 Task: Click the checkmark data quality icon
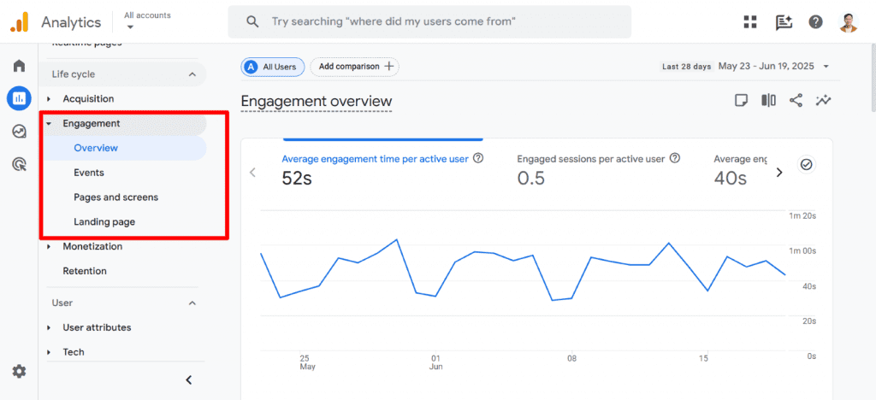(806, 165)
